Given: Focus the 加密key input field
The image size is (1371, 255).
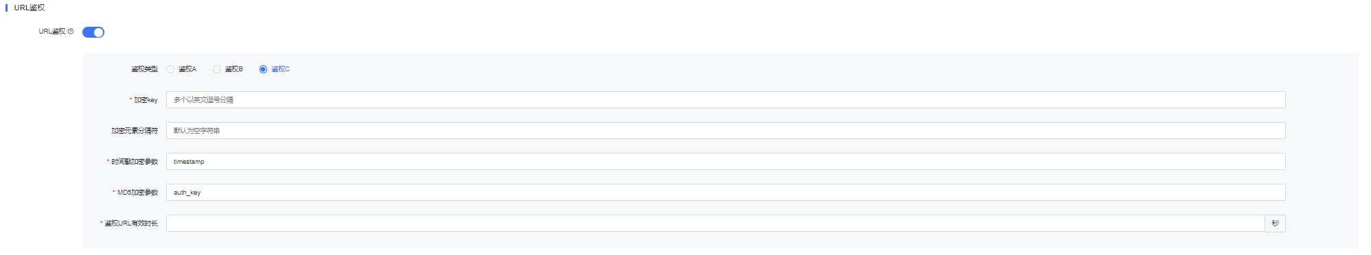Looking at the screenshot, I should coord(726,100).
